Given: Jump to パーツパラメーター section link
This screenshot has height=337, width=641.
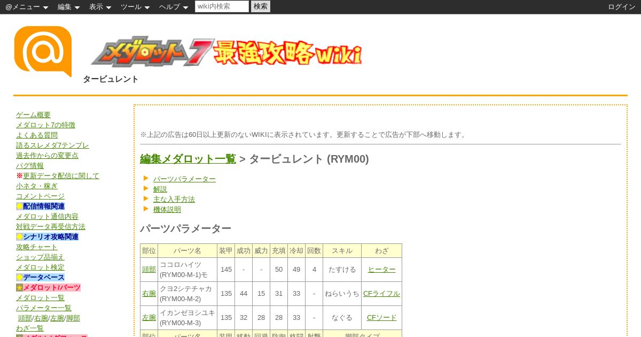Looking at the screenshot, I should click(x=184, y=179).
